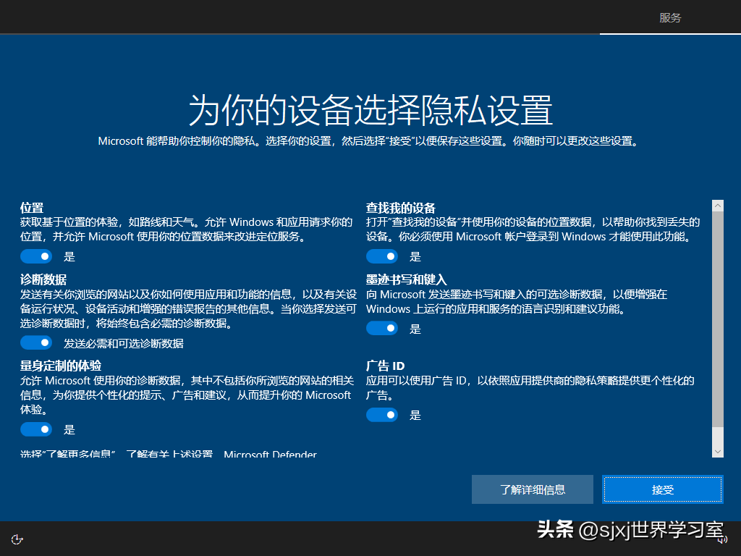Select the 服务 tab at top
Viewport: 741px width, 556px height.
[670, 17]
